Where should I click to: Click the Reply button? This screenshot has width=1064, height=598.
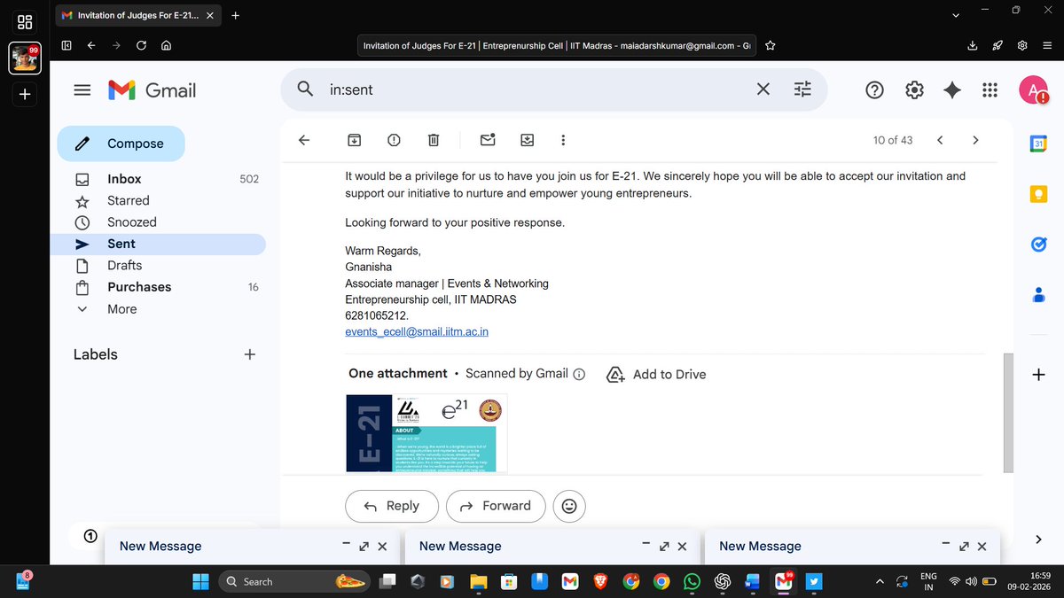coord(392,506)
